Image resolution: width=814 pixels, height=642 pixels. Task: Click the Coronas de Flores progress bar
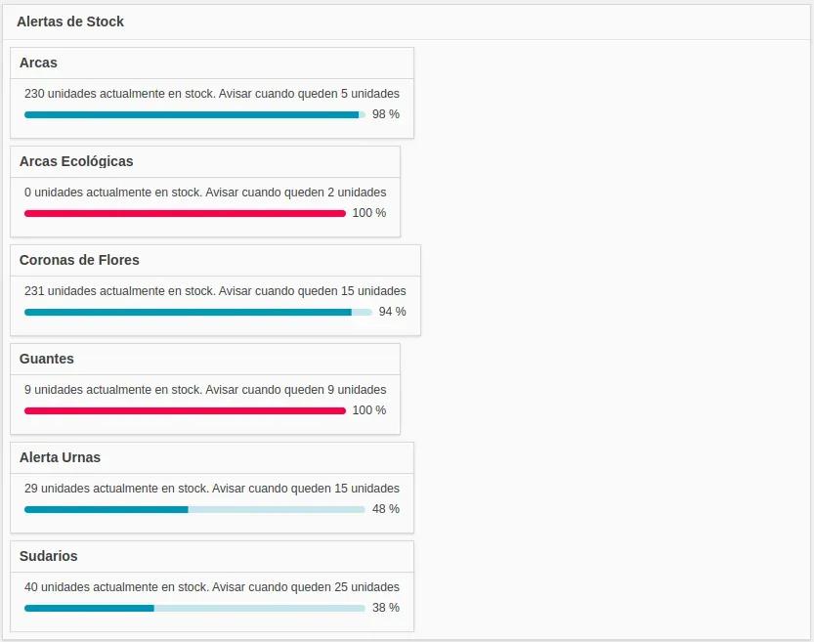(198, 312)
